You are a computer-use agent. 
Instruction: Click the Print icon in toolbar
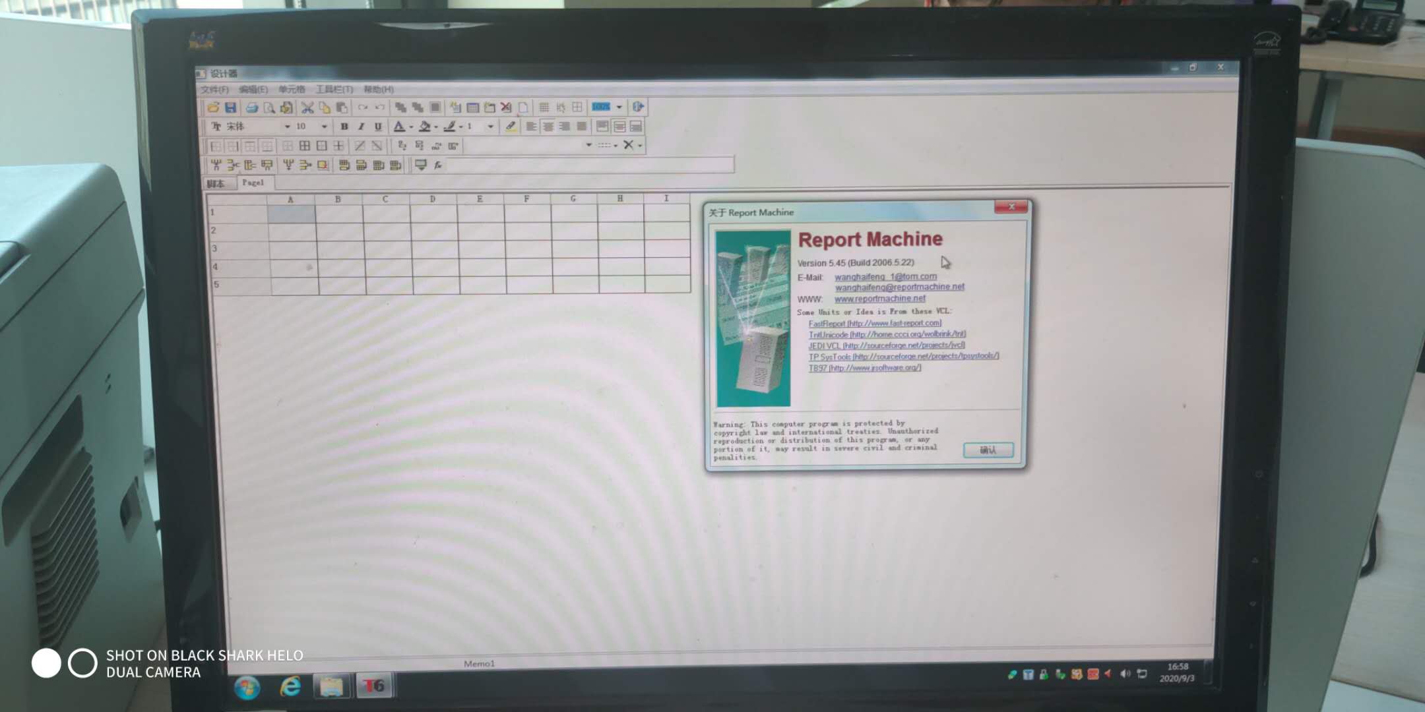pyautogui.click(x=251, y=107)
